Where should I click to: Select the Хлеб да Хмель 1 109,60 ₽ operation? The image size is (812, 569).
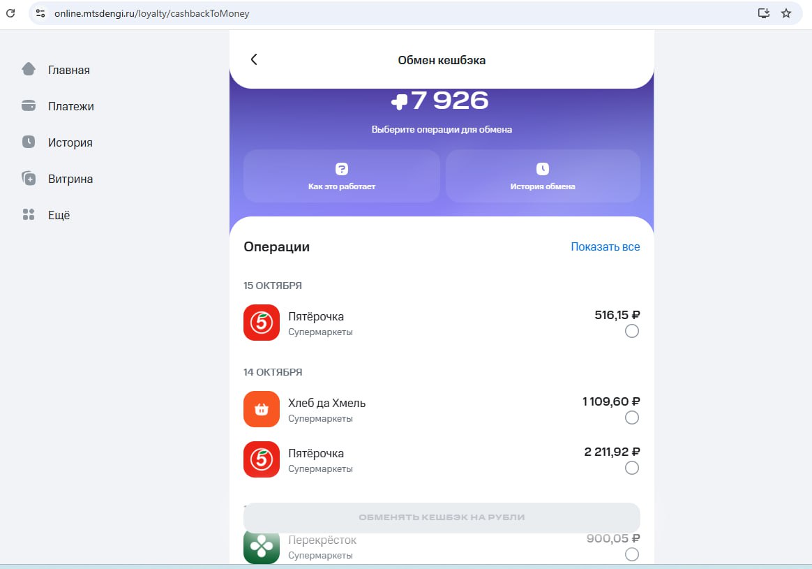(x=631, y=417)
